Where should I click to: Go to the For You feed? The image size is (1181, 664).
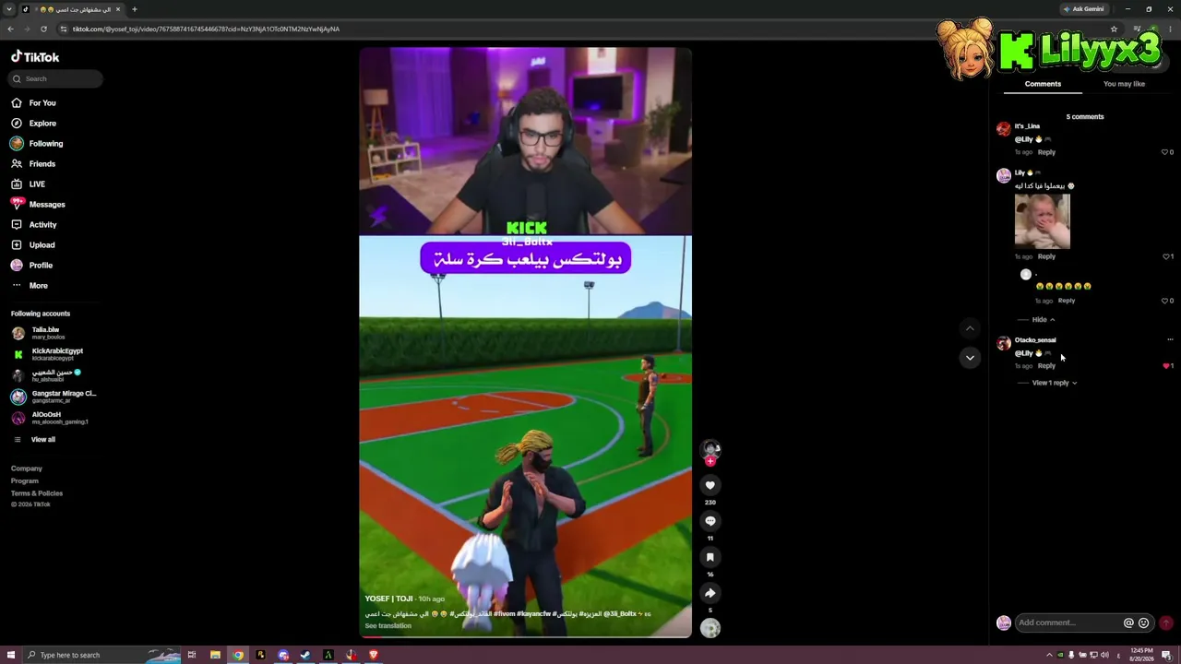[34, 103]
